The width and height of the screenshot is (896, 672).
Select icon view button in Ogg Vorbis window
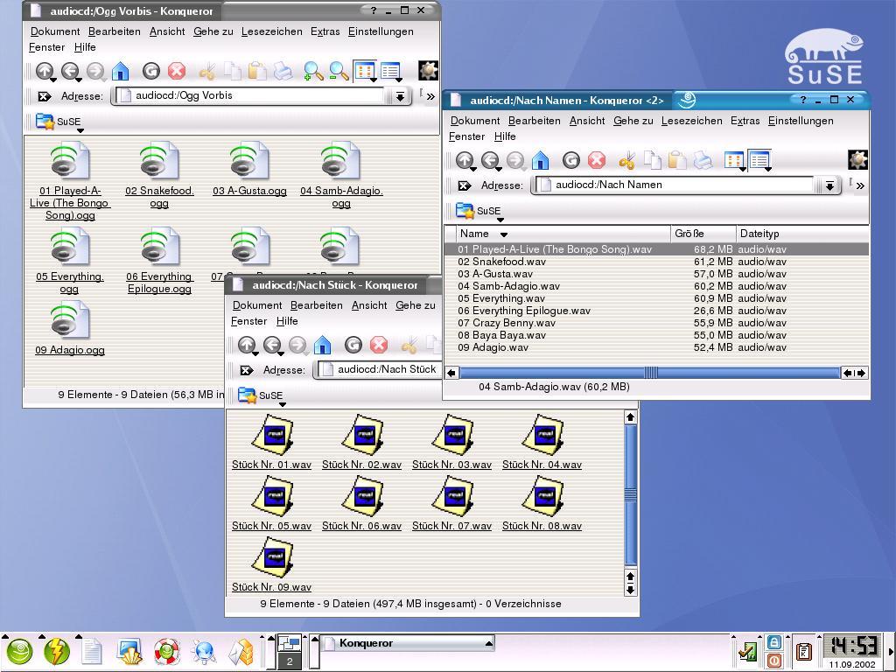click(365, 71)
